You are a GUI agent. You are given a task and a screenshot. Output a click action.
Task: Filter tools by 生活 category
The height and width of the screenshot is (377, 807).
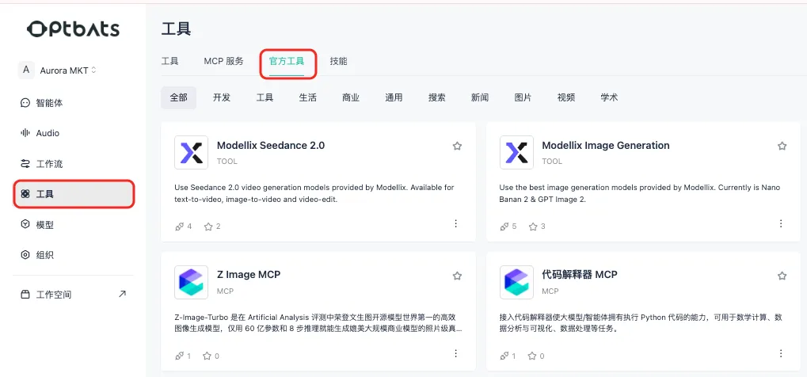pos(308,98)
